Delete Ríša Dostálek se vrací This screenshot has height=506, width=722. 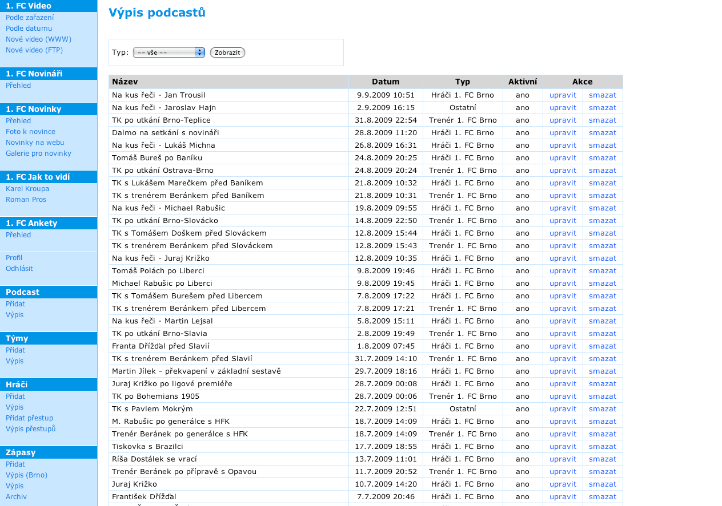(603, 459)
